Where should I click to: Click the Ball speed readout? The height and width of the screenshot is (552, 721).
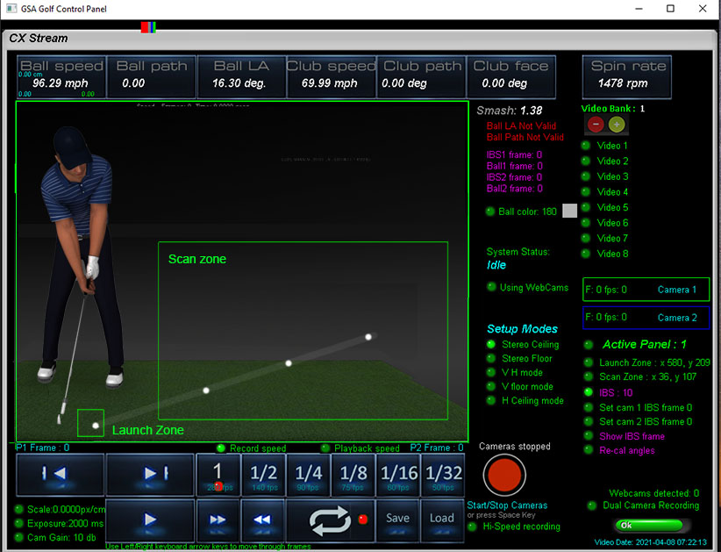pyautogui.click(x=61, y=77)
